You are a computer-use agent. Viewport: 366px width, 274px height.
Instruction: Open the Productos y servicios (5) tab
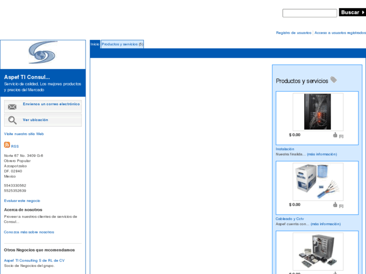pos(122,44)
